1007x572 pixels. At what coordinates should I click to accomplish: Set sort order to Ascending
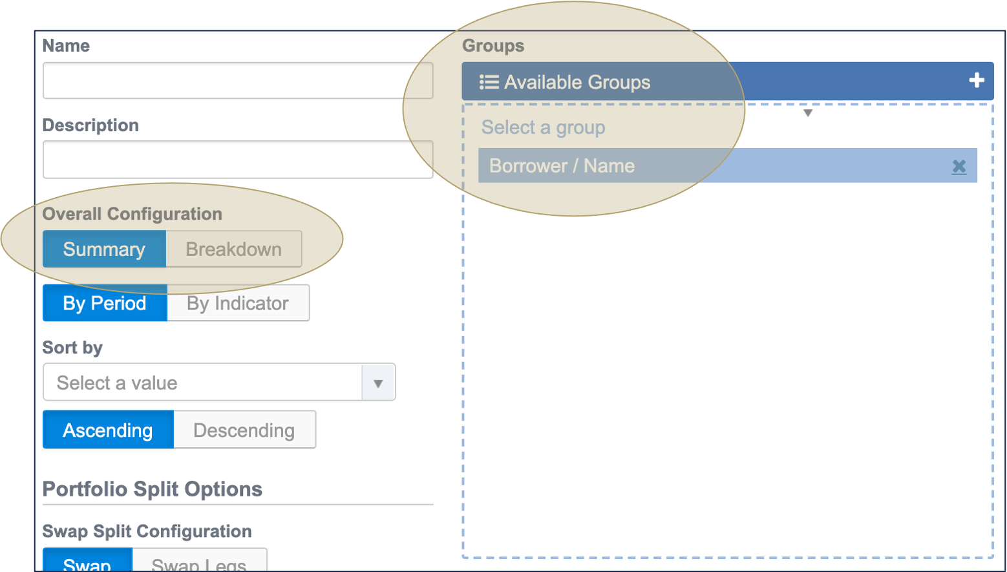[x=108, y=430]
